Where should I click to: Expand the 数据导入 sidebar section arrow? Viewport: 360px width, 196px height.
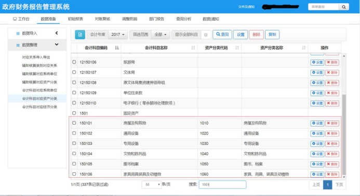point(57,33)
